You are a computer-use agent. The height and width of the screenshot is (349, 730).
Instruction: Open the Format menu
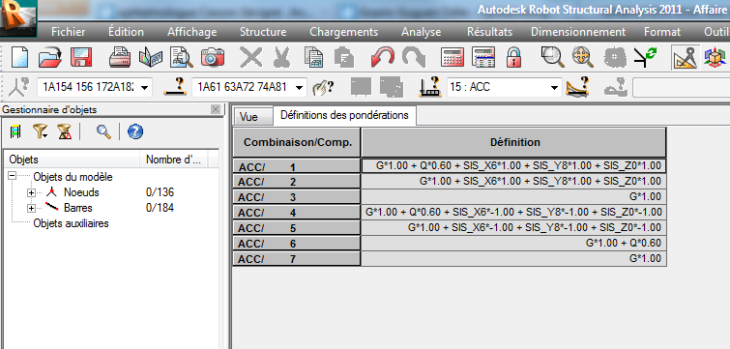tap(662, 32)
